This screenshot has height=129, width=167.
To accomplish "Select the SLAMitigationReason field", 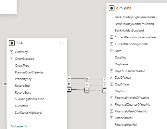I will click(x=30, y=99).
